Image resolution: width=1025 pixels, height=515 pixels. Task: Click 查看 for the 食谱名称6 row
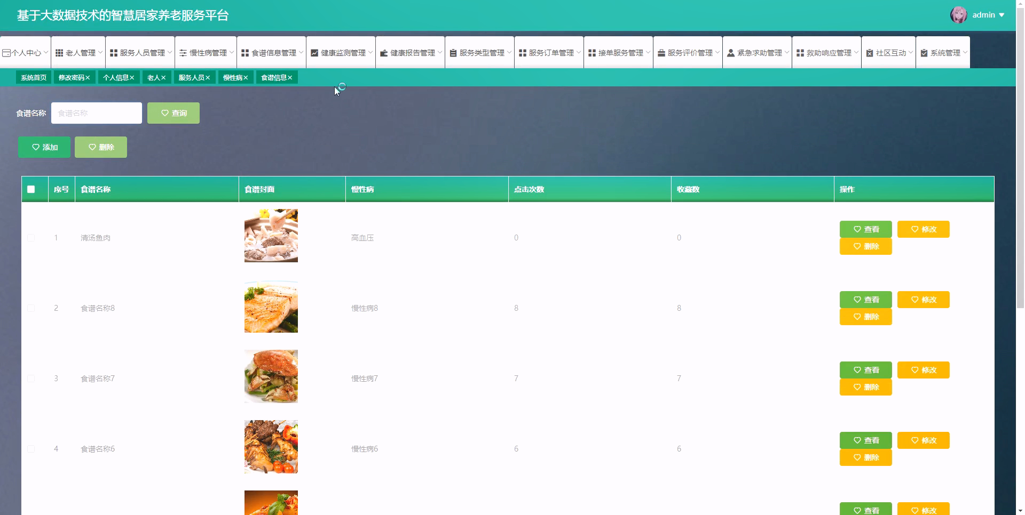(x=866, y=440)
